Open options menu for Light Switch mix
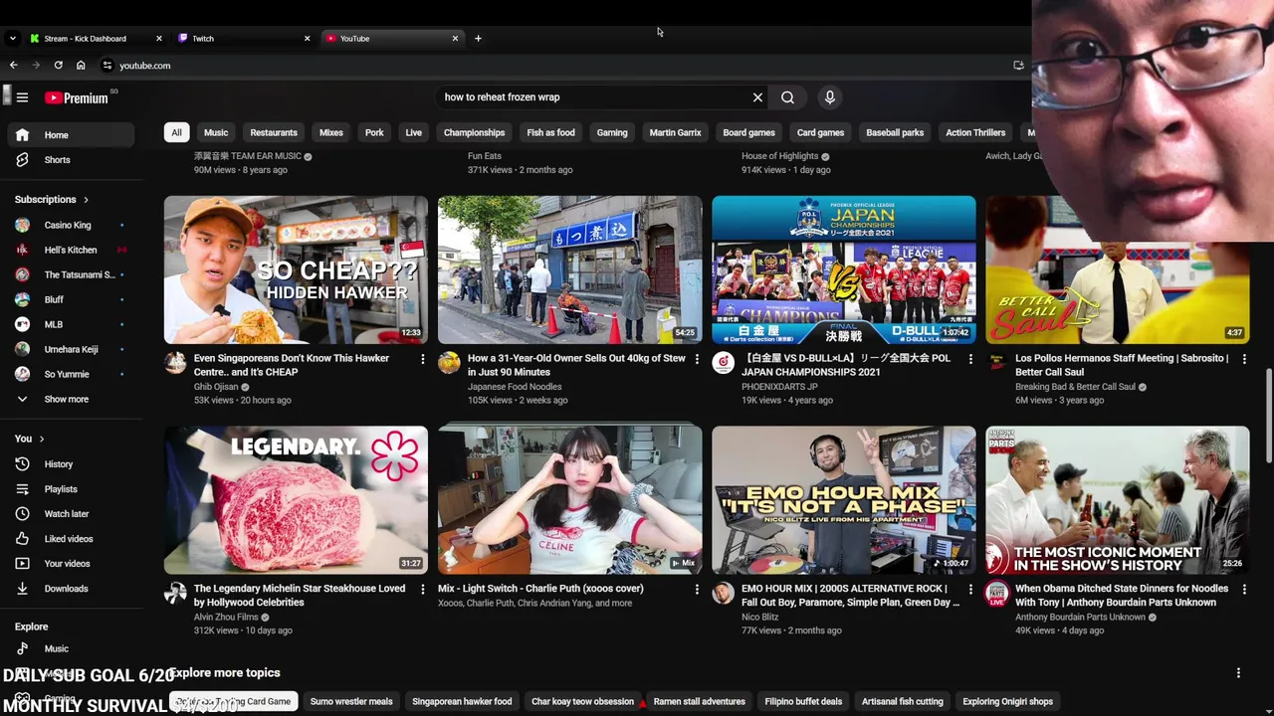The image size is (1274, 716). point(696,590)
